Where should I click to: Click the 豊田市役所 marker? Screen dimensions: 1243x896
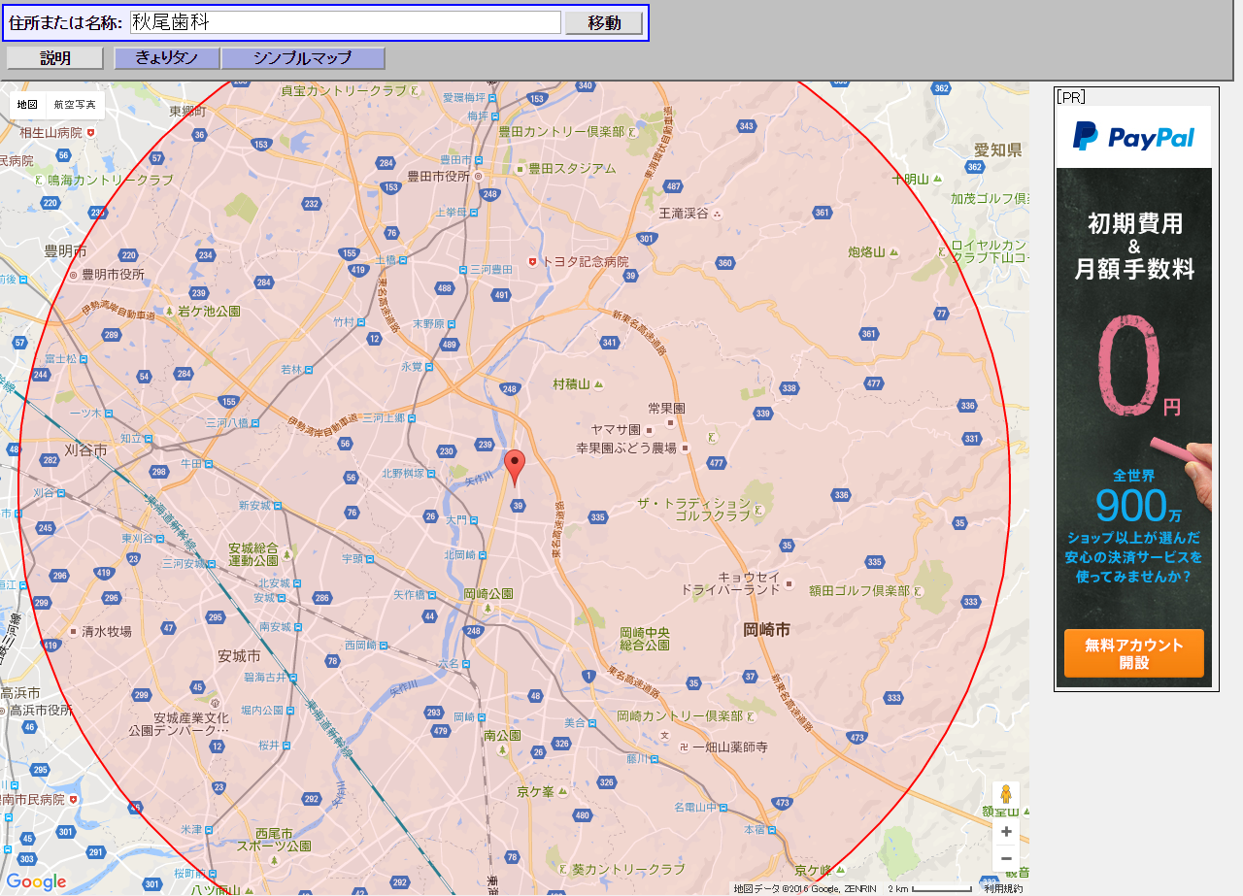tap(478, 177)
